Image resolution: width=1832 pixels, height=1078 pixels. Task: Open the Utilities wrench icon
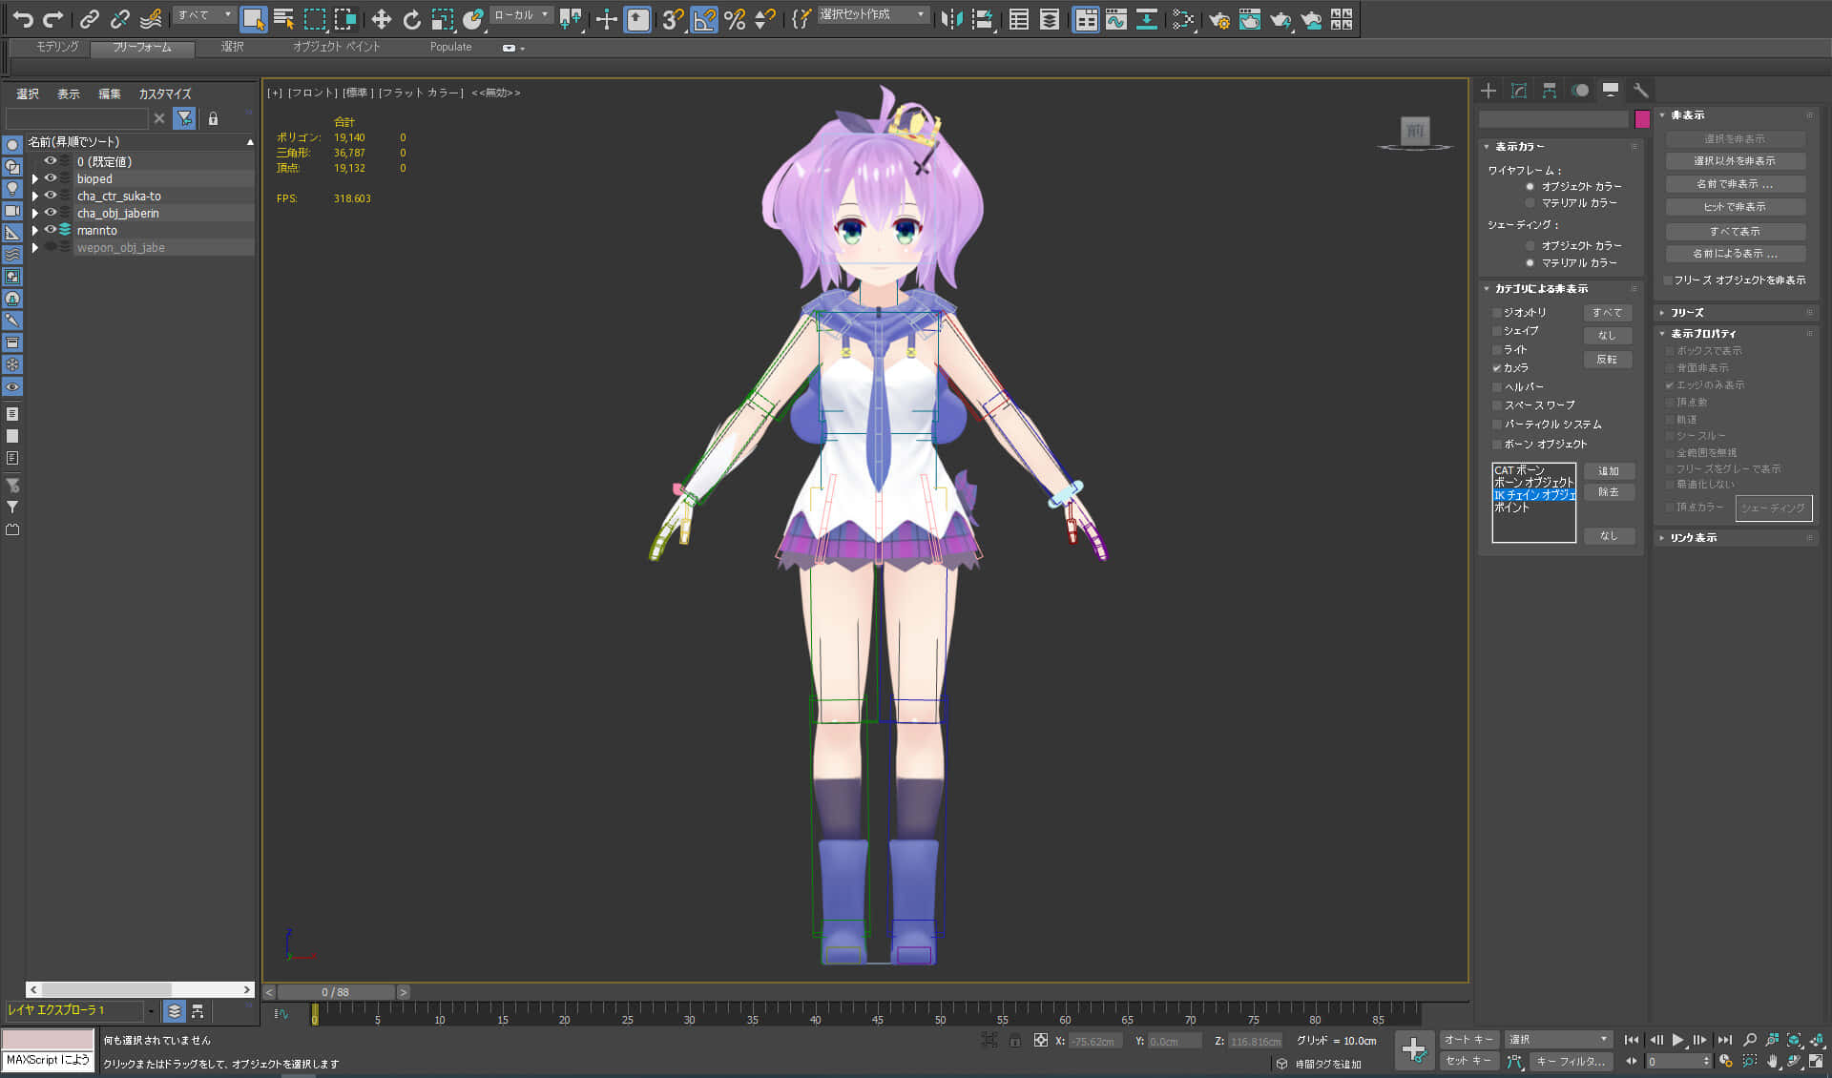[x=1641, y=91]
